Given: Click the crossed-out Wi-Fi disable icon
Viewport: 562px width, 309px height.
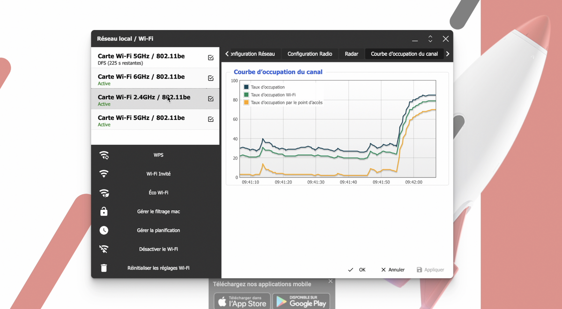Looking at the screenshot, I should point(104,249).
